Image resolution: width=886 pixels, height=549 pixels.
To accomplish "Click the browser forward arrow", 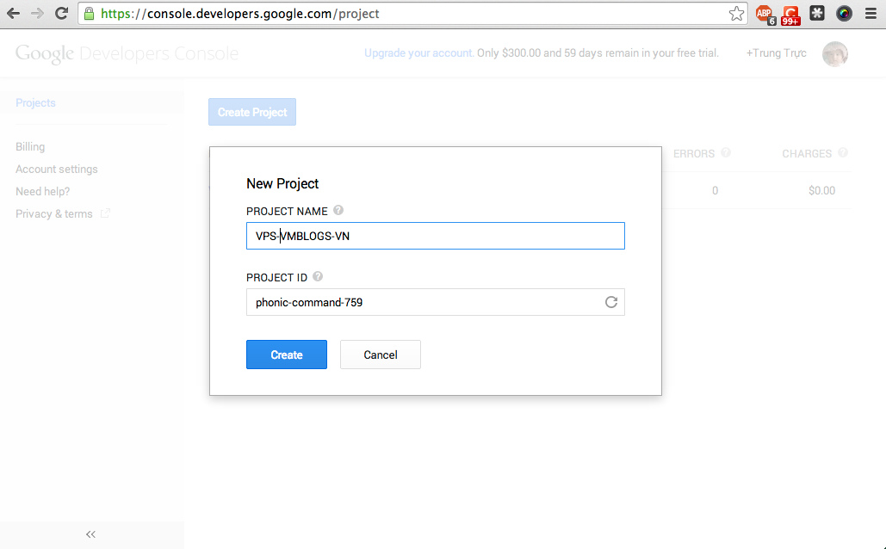I will (x=37, y=14).
